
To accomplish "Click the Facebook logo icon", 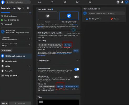I will point(3,2).
